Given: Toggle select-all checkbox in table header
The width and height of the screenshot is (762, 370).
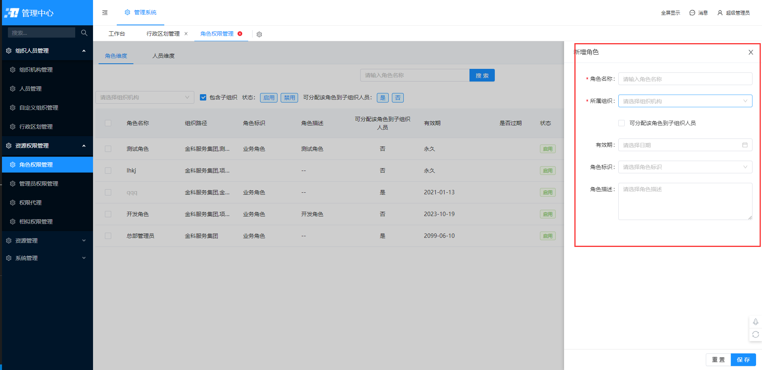Looking at the screenshot, I should (108, 123).
